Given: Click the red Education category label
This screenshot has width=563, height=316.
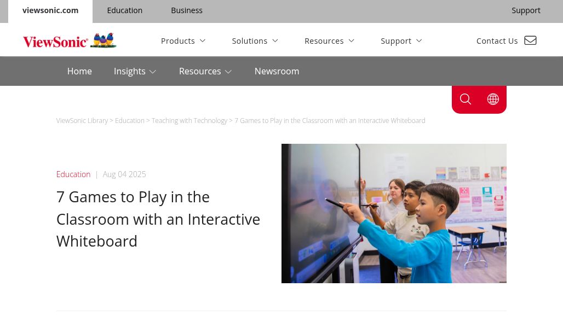Looking at the screenshot, I should [73, 174].
